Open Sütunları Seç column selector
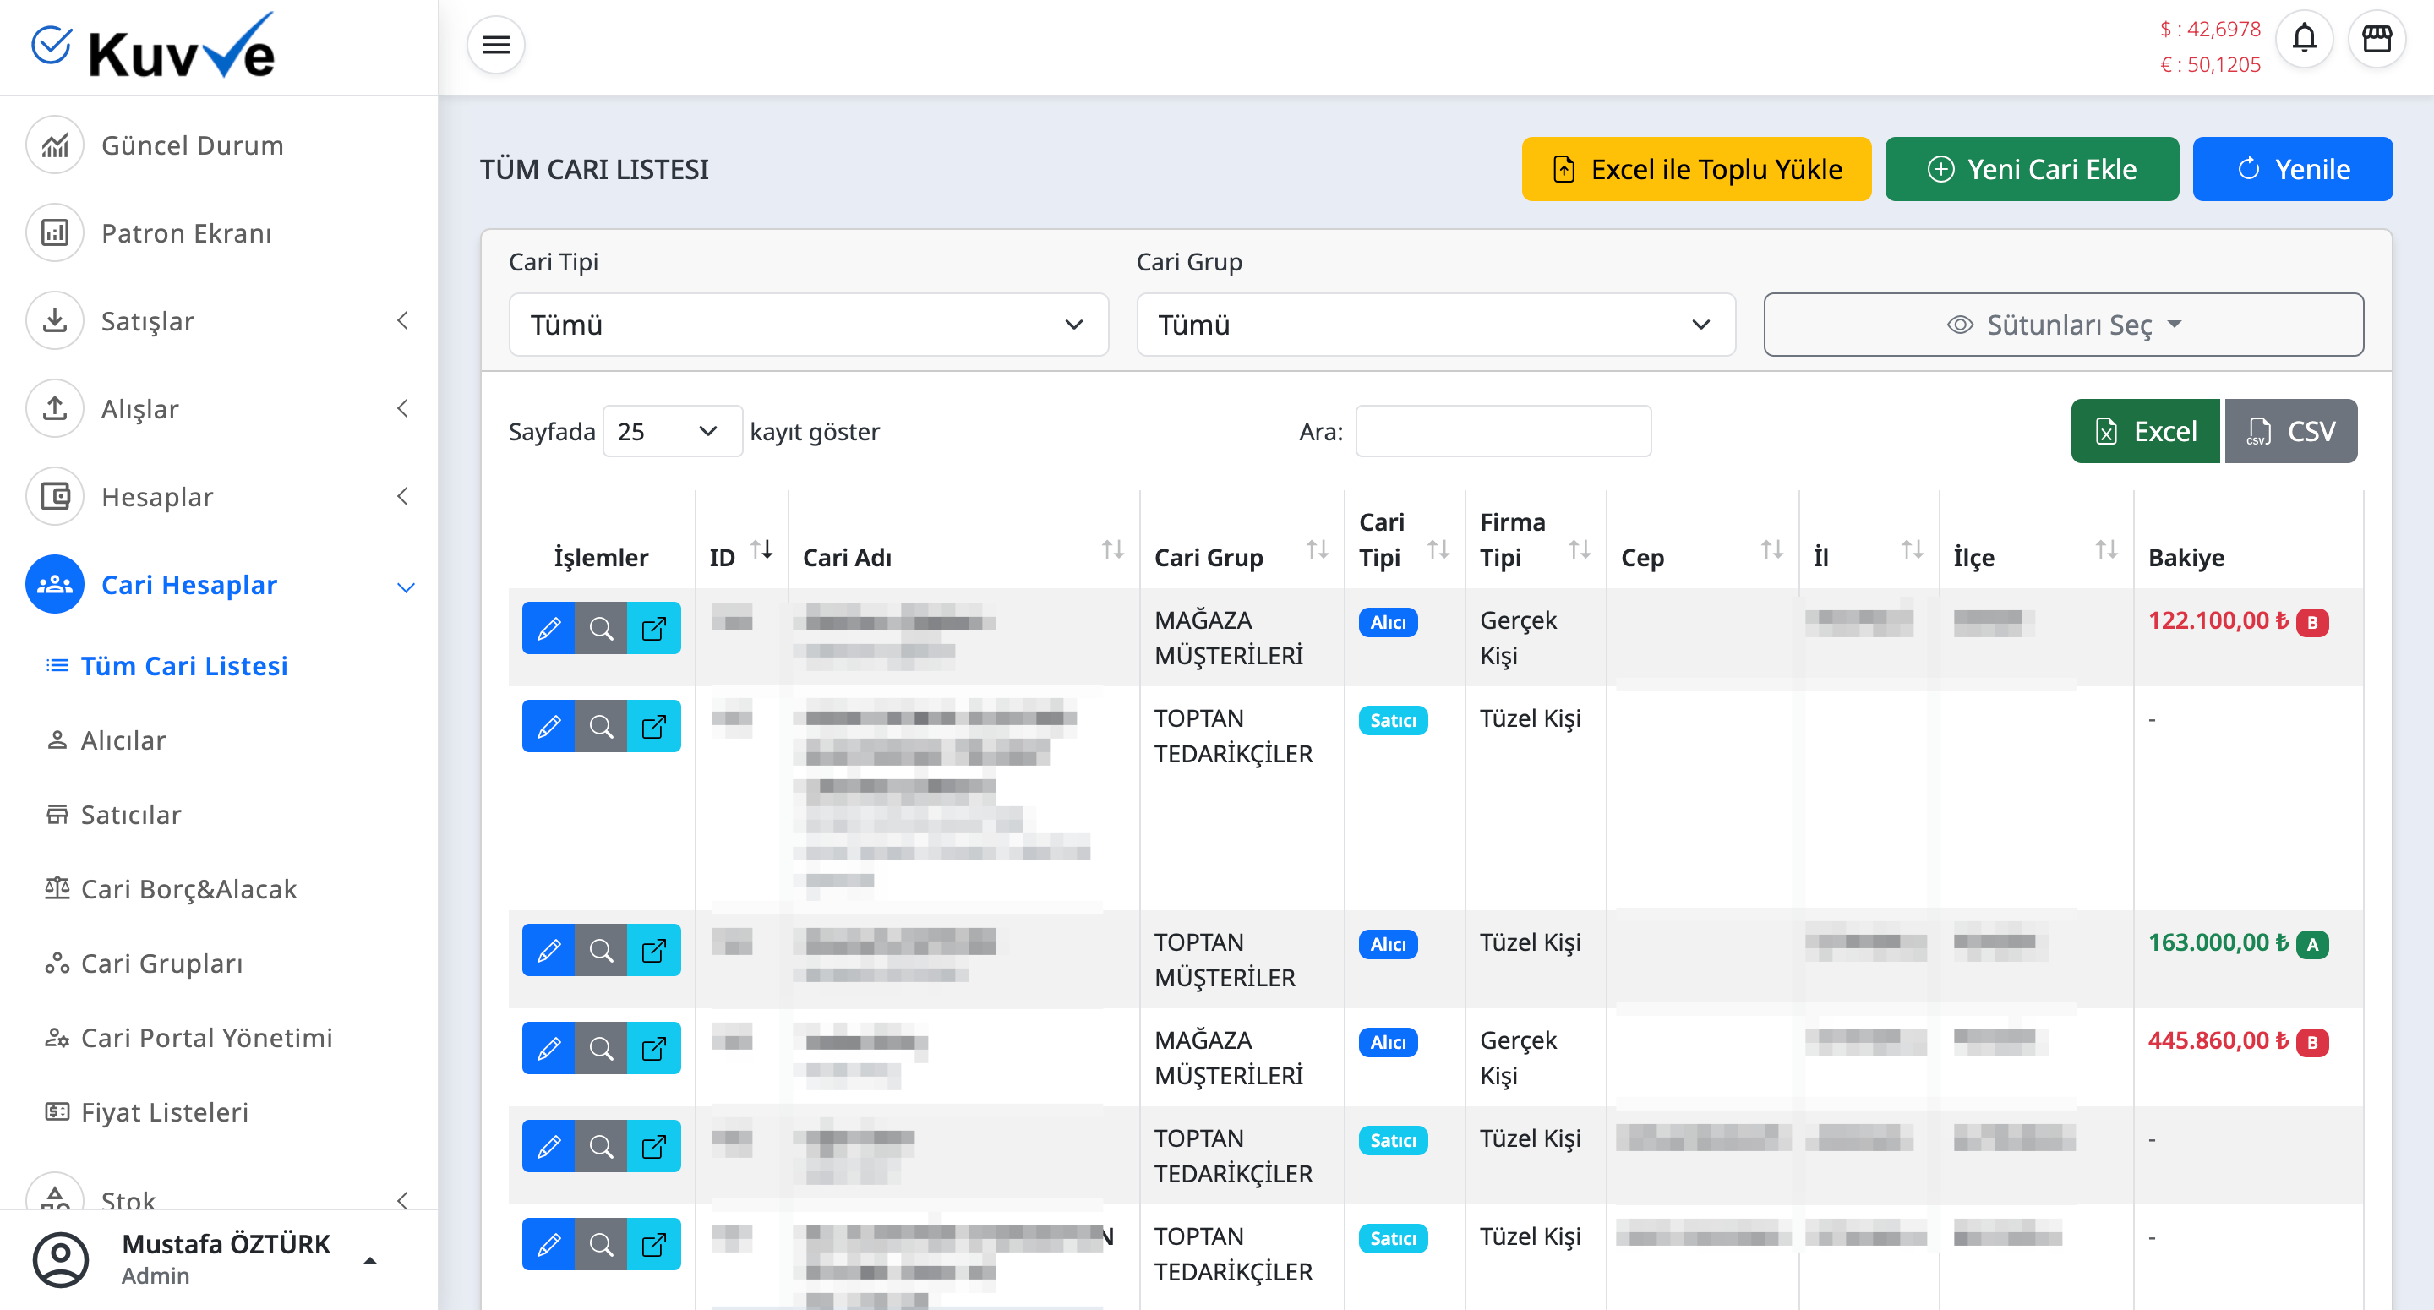 coord(2063,325)
